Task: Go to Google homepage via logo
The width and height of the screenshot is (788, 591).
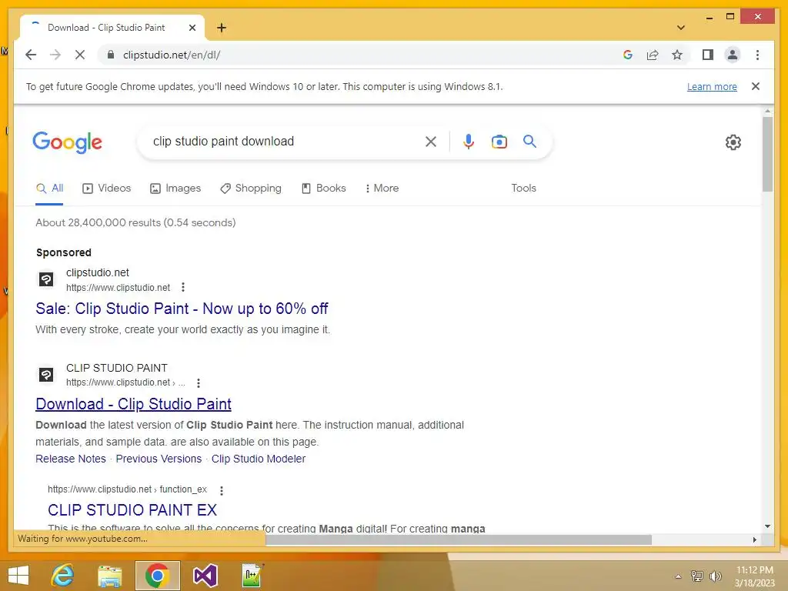Action: 68,142
